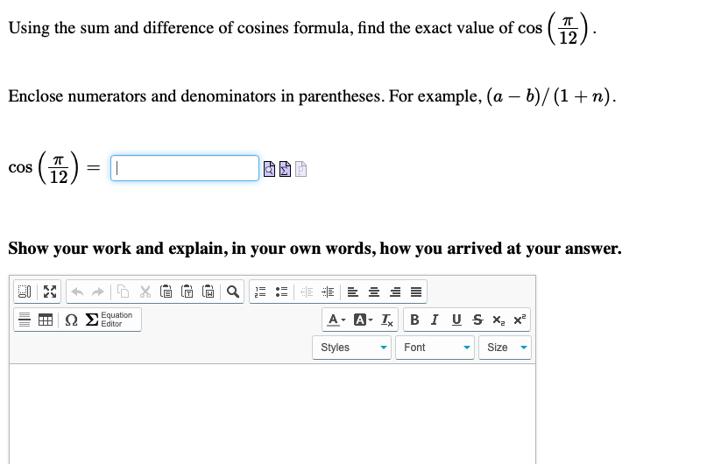The height and width of the screenshot is (464, 707).
Task: Click the cos(π/12) answer input field
Action: 185,168
